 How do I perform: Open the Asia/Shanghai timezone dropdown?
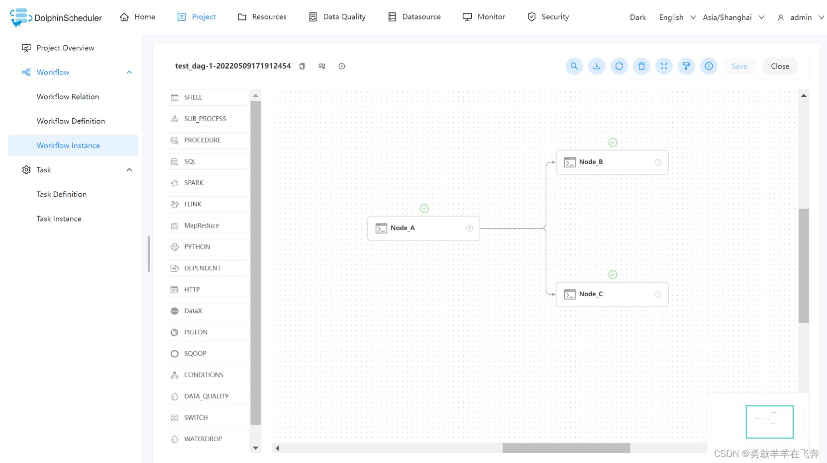tap(733, 17)
